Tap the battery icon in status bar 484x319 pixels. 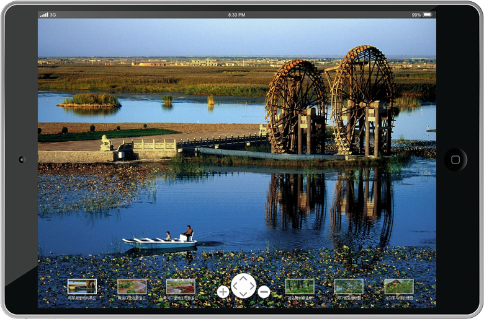click(x=428, y=14)
